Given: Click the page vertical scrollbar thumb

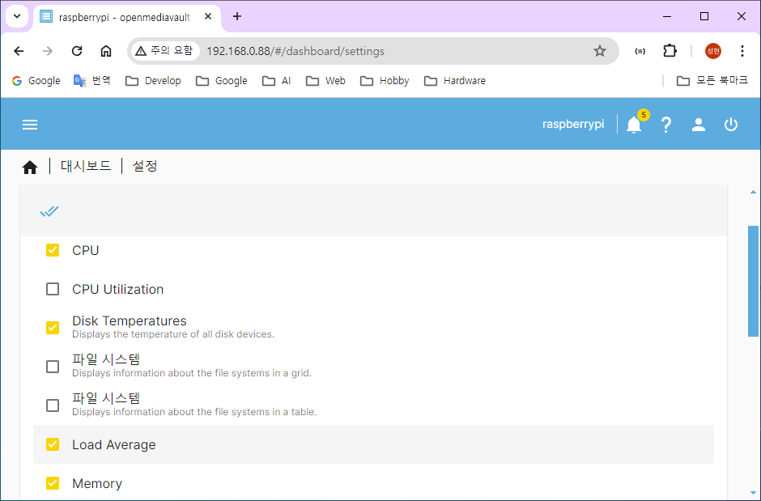Looking at the screenshot, I should [753, 281].
